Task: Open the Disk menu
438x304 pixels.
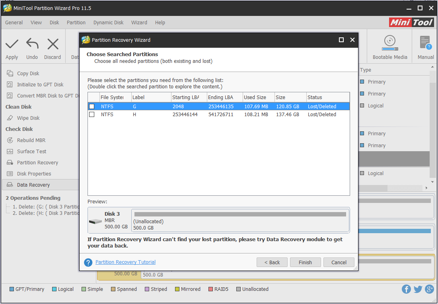Action: click(54, 23)
